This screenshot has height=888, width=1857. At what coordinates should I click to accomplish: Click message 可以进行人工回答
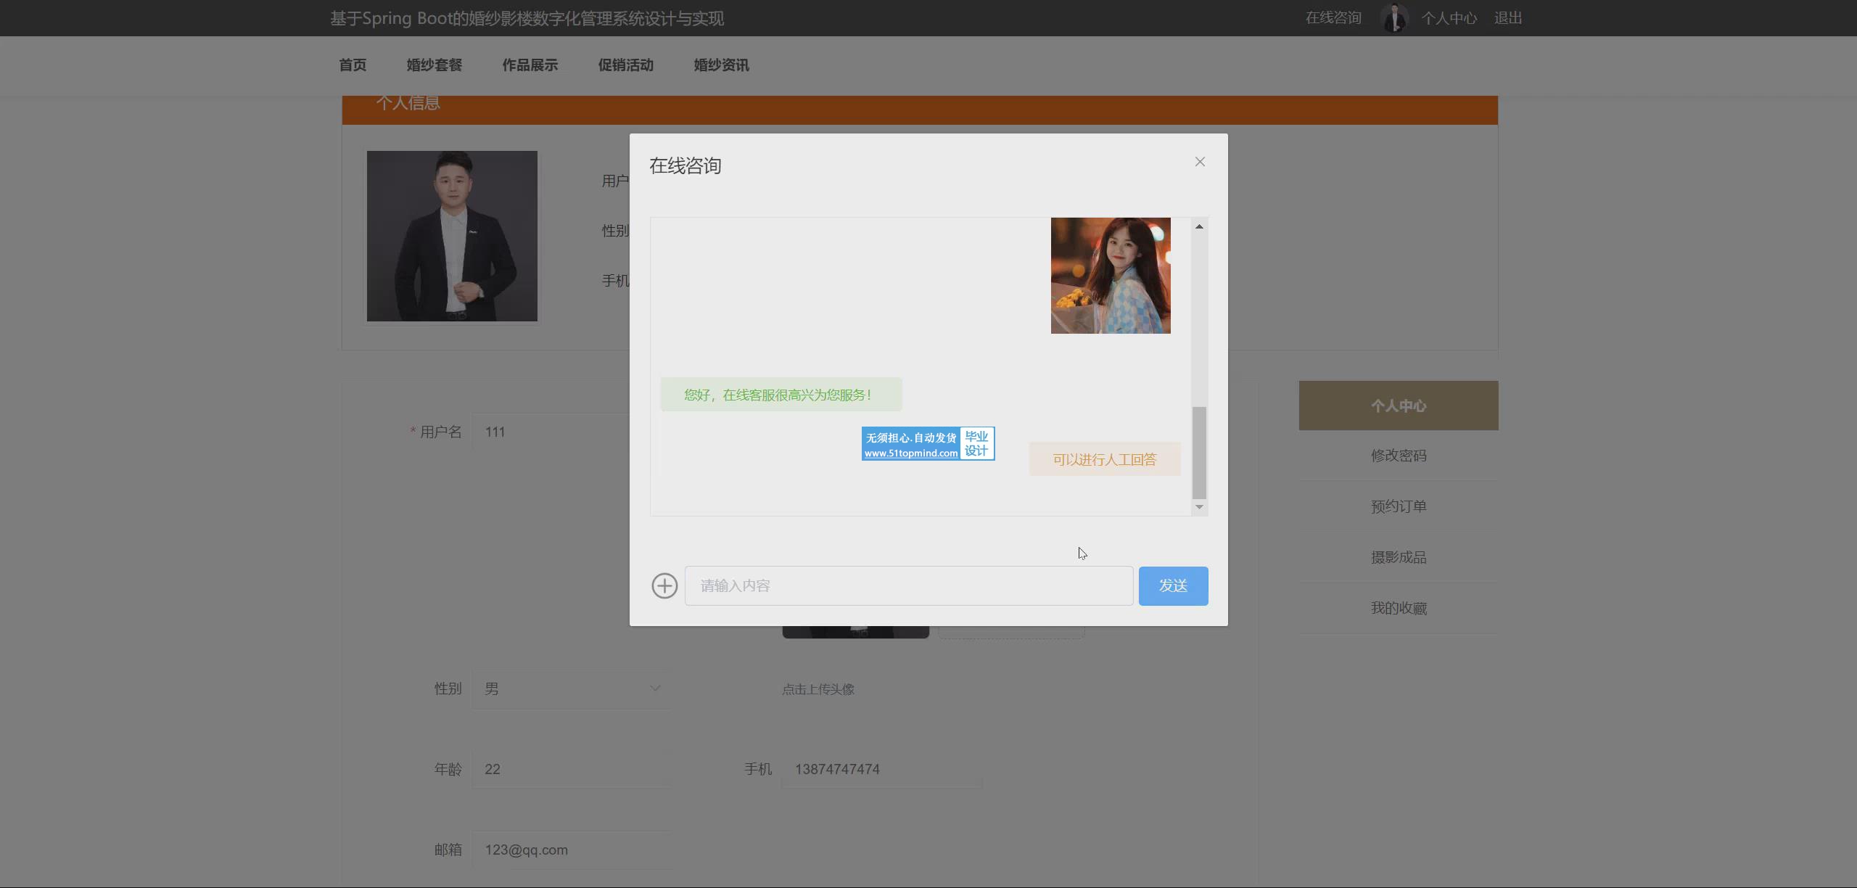(x=1105, y=459)
